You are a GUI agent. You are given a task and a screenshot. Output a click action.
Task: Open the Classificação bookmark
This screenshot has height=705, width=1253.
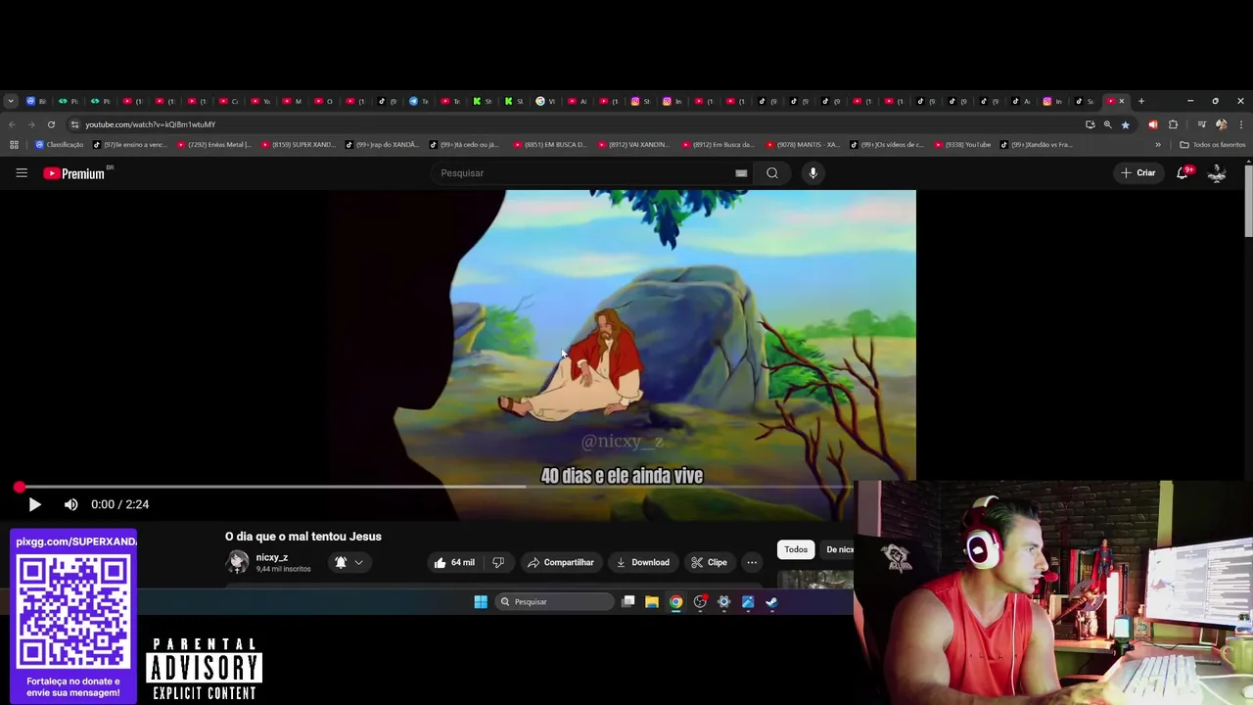coord(59,145)
